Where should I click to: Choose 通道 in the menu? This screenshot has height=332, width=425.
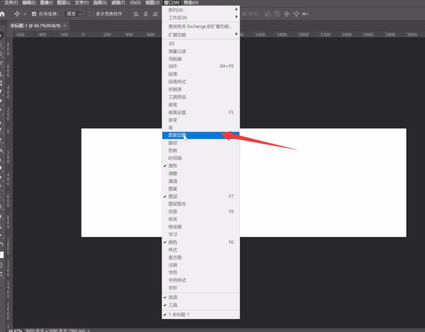(x=200, y=181)
